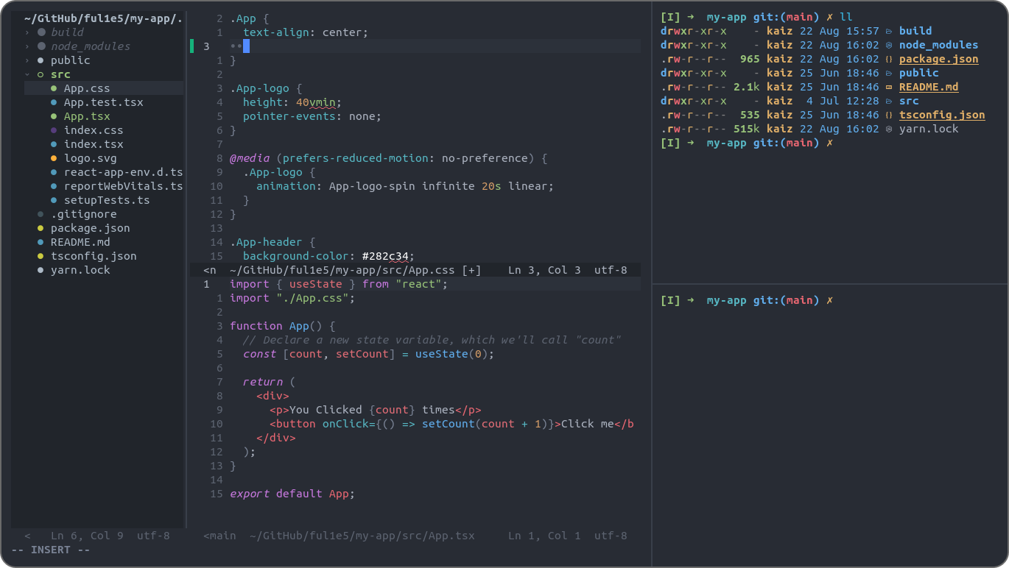Click the open-folder circle icon beside src

[41, 74]
